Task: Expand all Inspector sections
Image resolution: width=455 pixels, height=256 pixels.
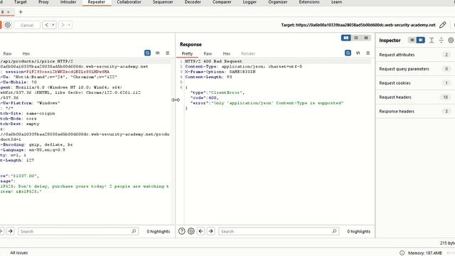Action: click(x=432, y=41)
